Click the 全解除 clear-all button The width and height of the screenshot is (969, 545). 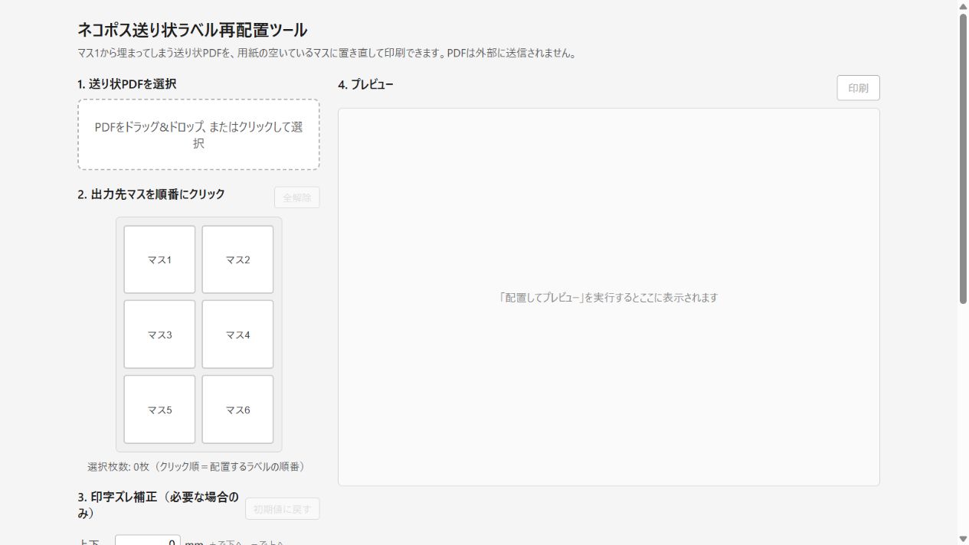(x=297, y=197)
